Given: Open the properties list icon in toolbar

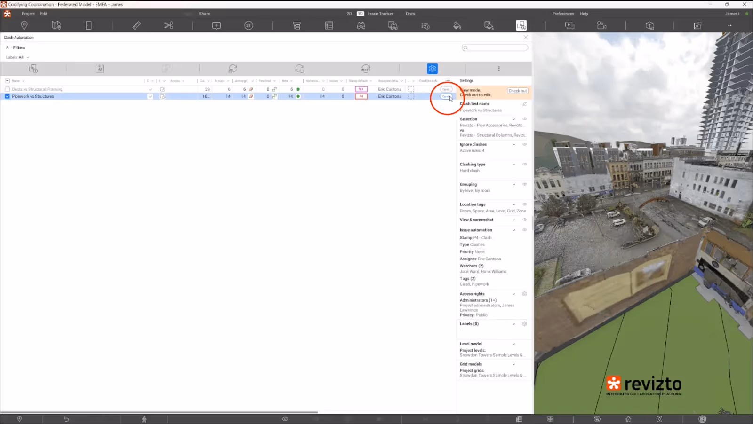Looking at the screenshot, I should pyautogui.click(x=329, y=25).
